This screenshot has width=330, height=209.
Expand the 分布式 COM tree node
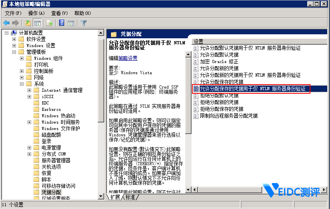pos(29,154)
